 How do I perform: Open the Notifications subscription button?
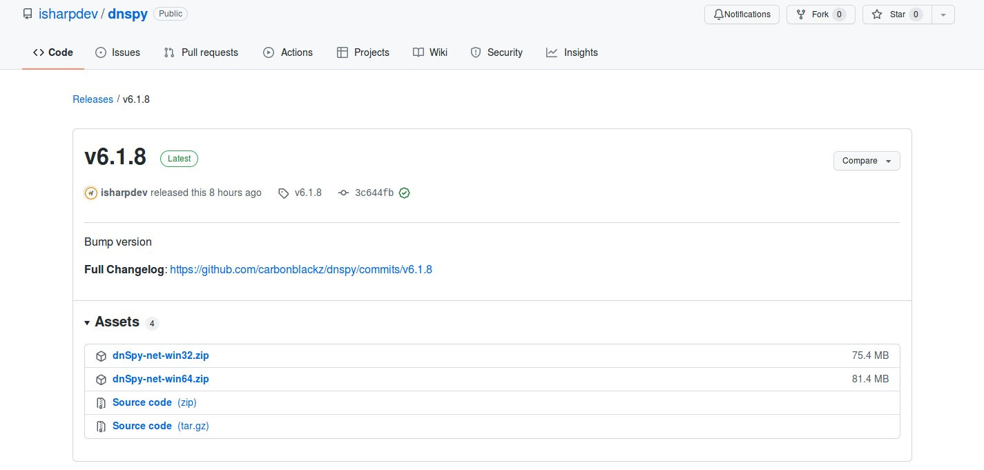click(742, 14)
